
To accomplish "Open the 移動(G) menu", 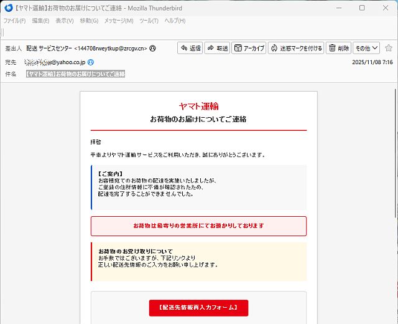I will [89, 21].
